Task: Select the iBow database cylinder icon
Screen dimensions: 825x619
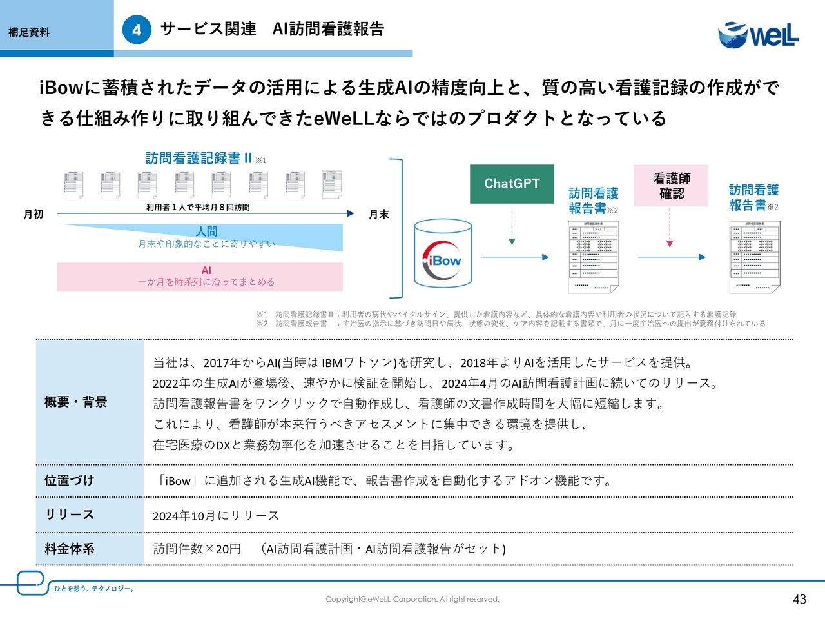Action: pyautogui.click(x=442, y=253)
